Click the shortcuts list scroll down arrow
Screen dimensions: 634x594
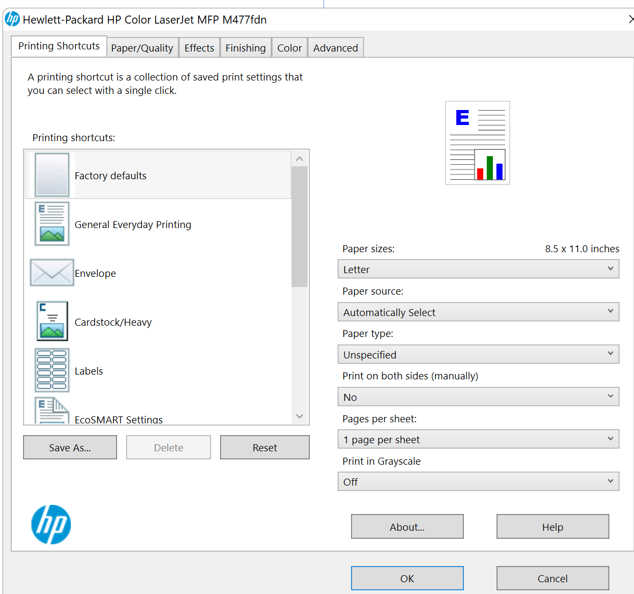click(300, 416)
